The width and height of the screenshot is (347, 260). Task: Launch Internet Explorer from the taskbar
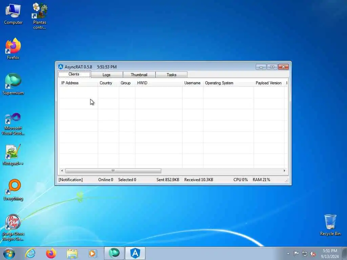coord(30,253)
